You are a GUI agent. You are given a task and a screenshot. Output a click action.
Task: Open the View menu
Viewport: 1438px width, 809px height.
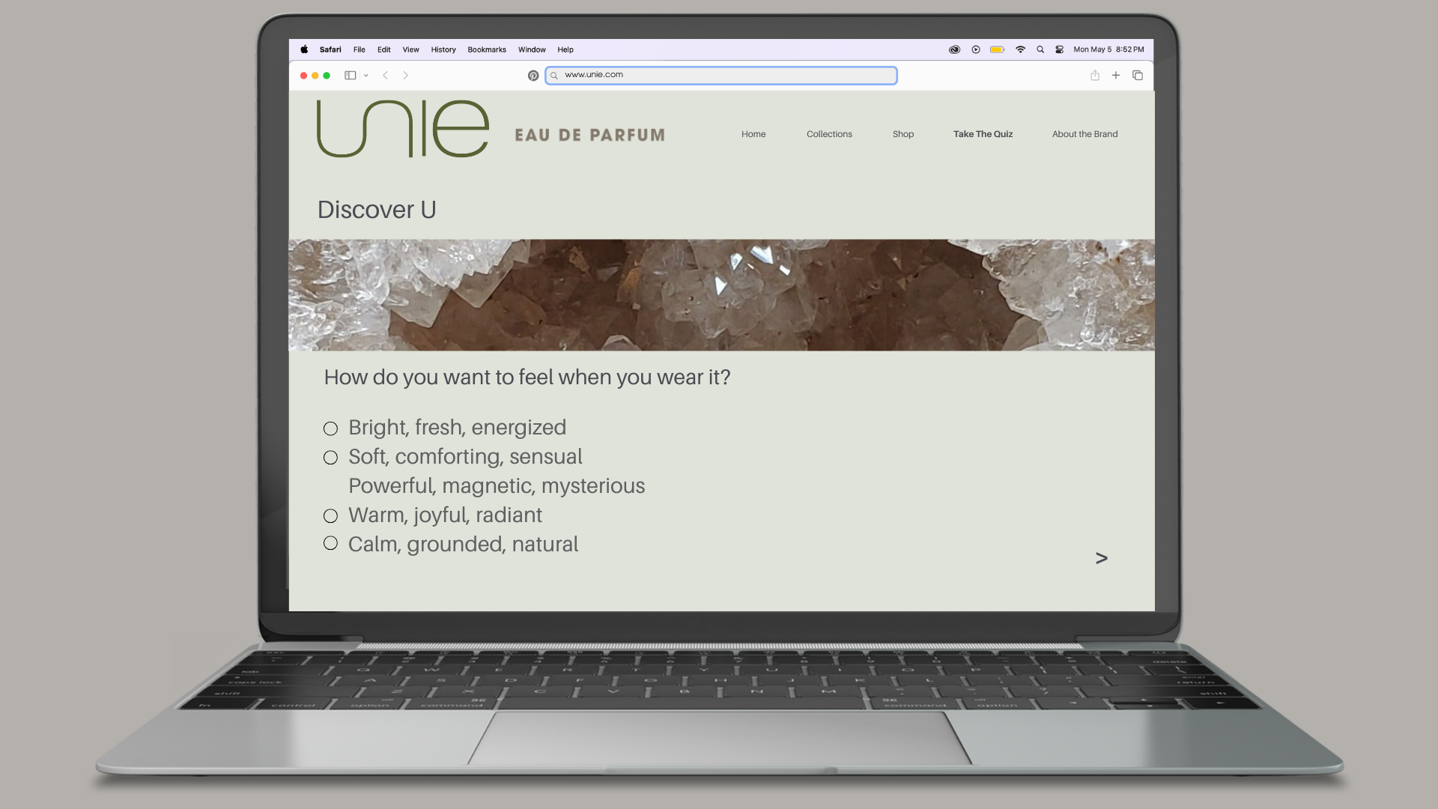pos(411,49)
